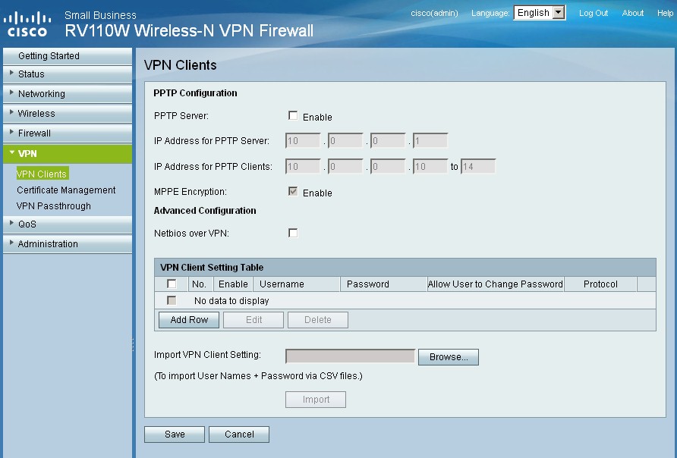
Task: Cancel the VPN Clients changes
Action: point(239,434)
